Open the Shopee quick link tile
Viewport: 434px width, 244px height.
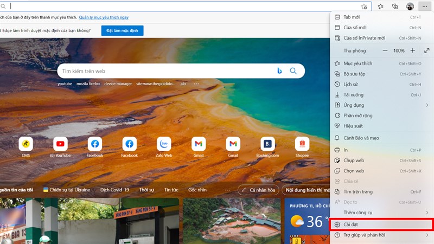[302, 147]
